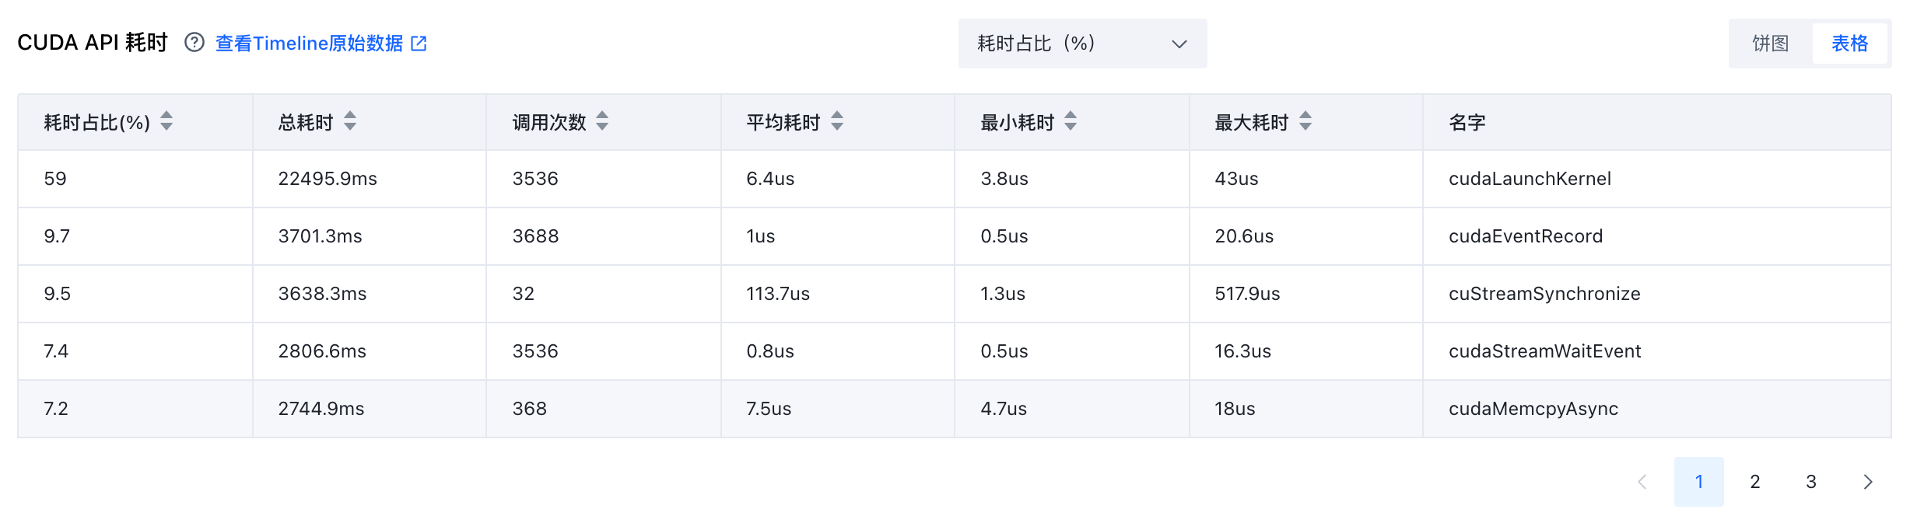1917x530 pixels.
Task: Expand dropdown using its chevron arrow
Action: [x=1179, y=44]
